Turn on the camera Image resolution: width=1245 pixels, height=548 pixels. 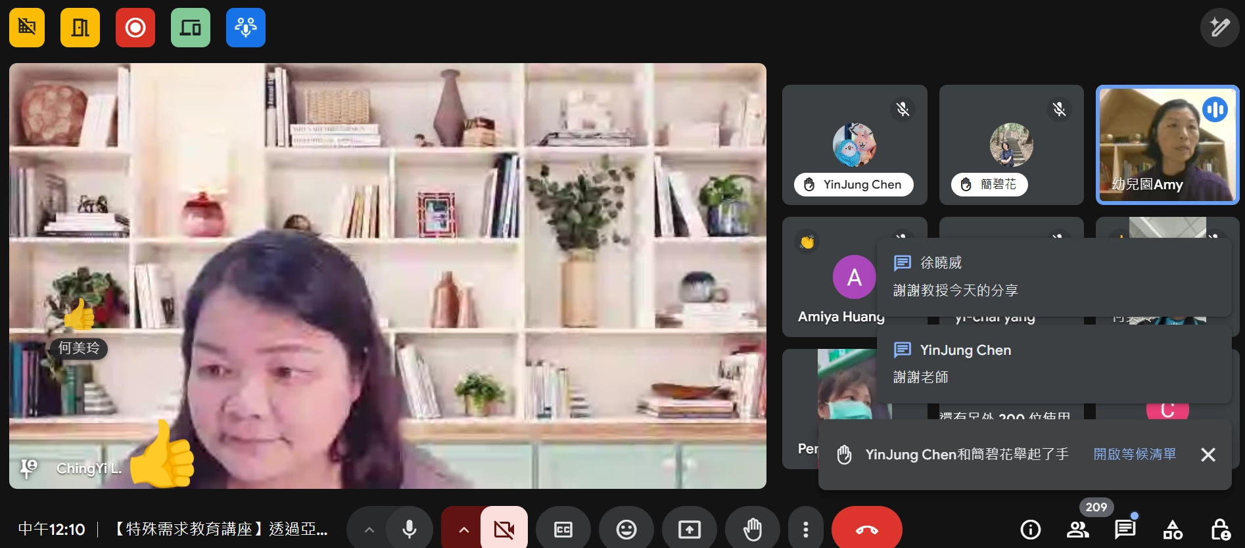504,529
